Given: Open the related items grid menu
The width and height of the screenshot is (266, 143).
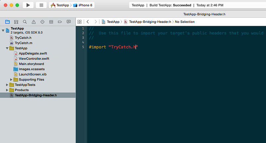Looking at the screenshot, I should coord(79,22).
